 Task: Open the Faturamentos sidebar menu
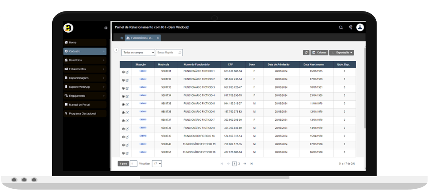[x=85, y=69]
